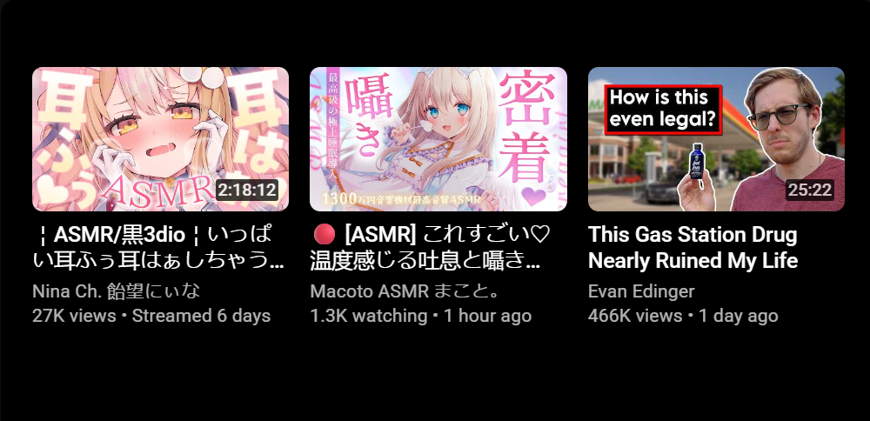Click '466K views' metadata text
The height and width of the screenshot is (421, 870).
635,316
